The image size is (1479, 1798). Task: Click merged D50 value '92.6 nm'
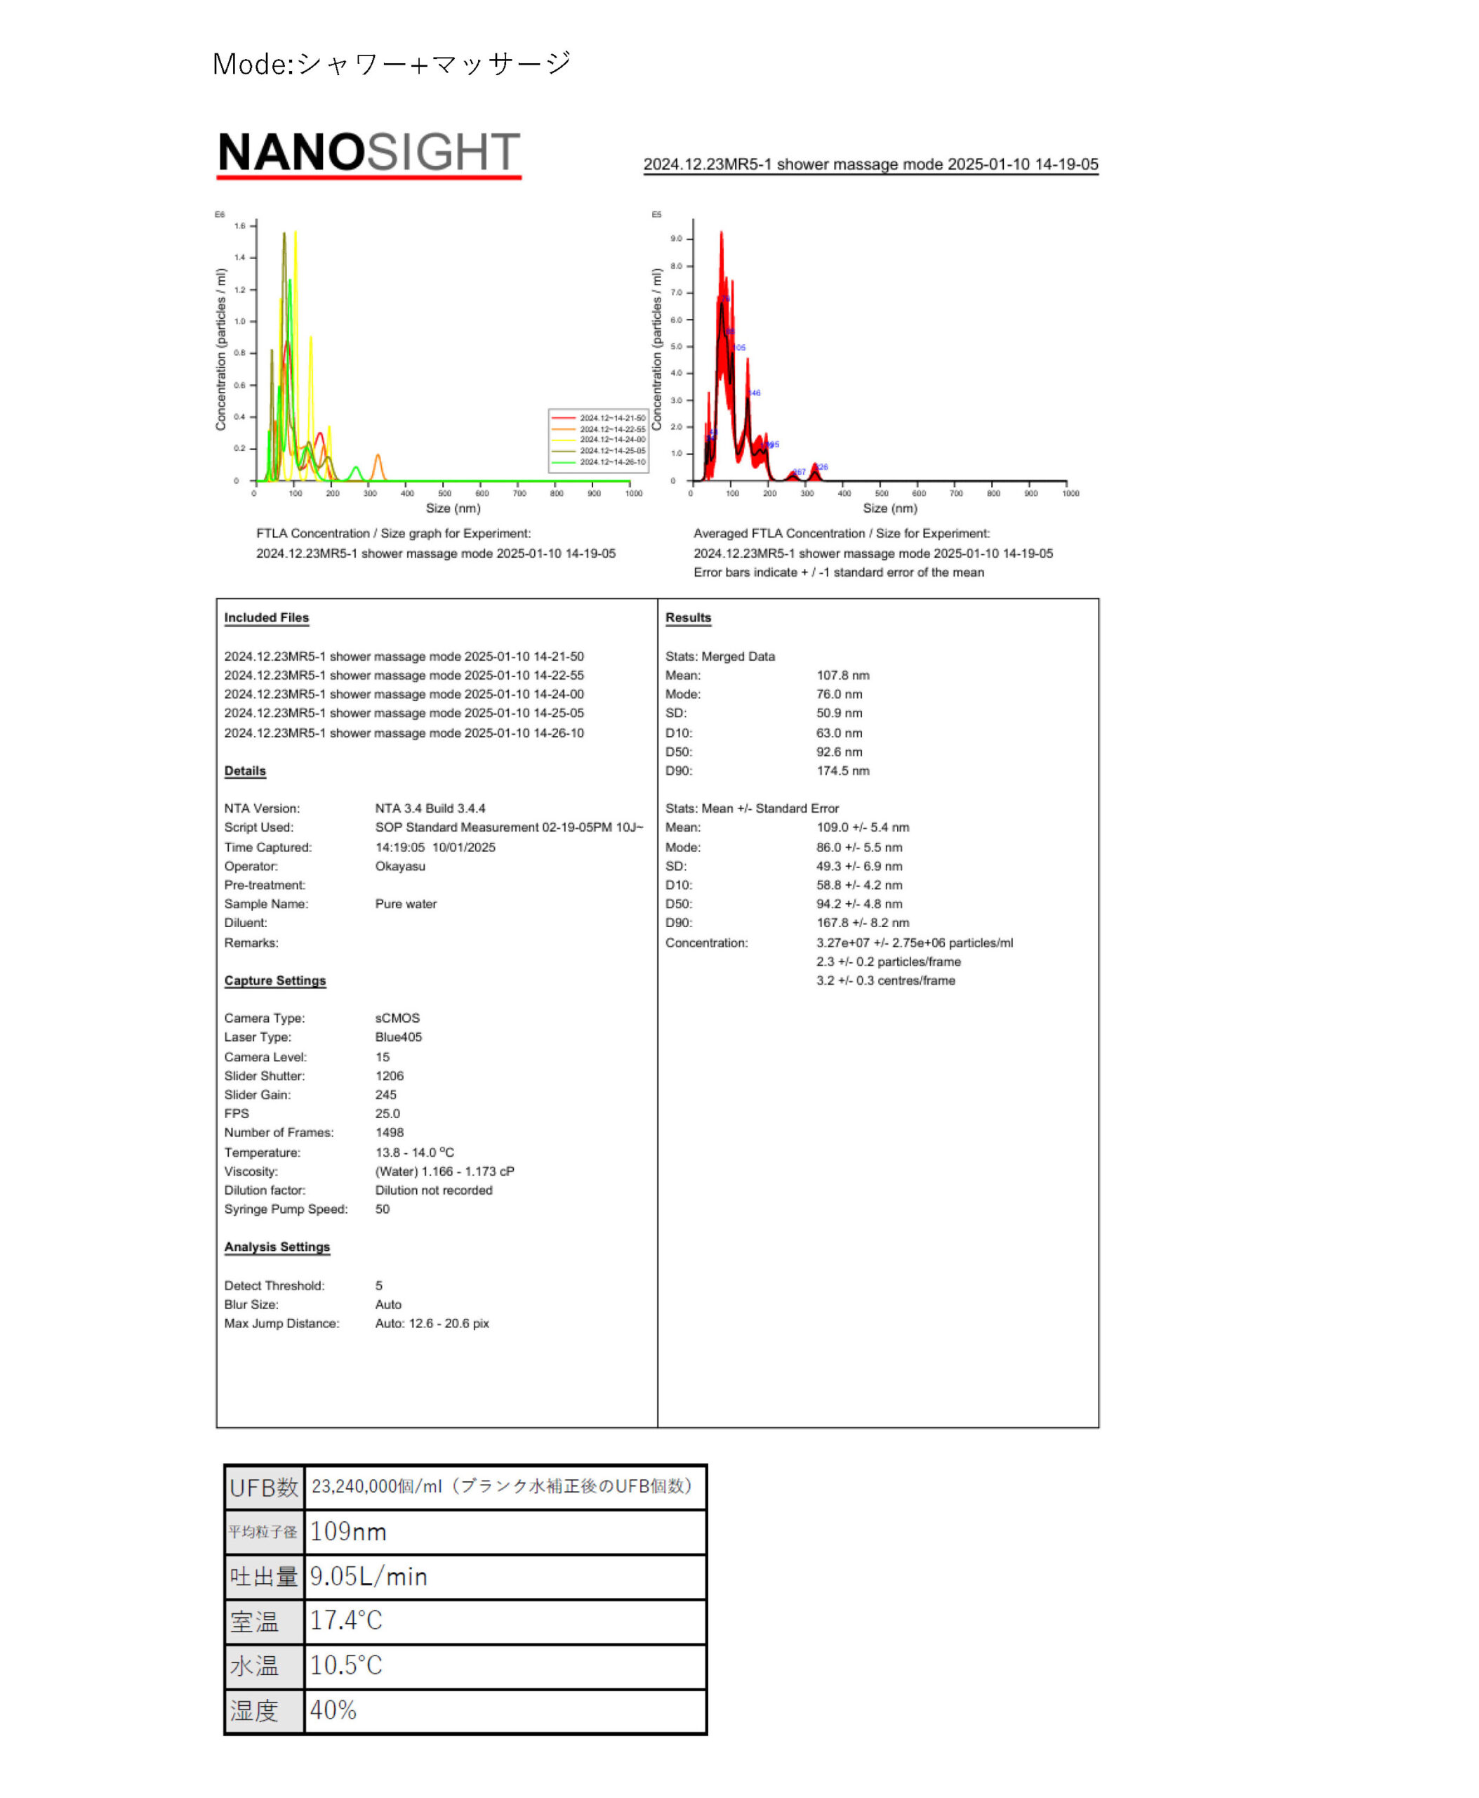[840, 752]
